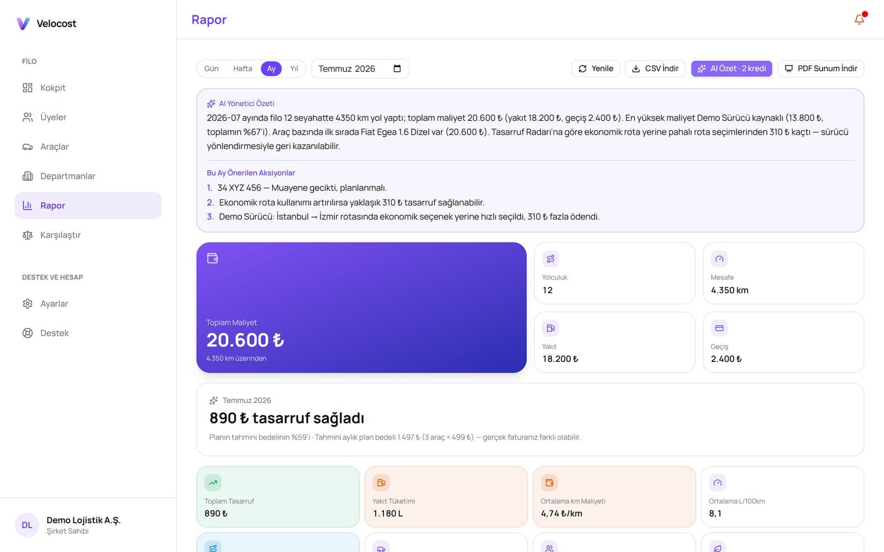Open the notification bell

(859, 19)
